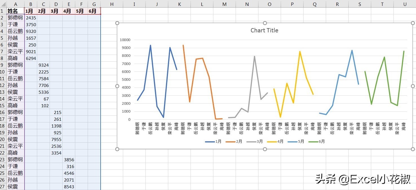Click cell with value 4546
The height and width of the screenshot is (190, 416).
pyautogui.click(x=69, y=173)
